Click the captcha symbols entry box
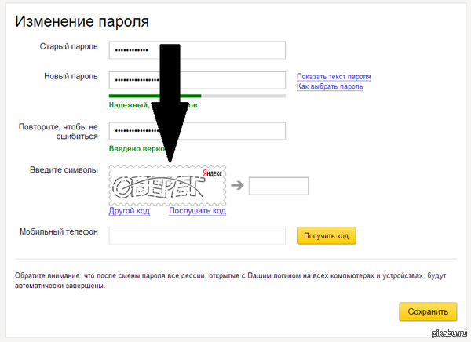This screenshot has width=471, height=342. coord(279,186)
